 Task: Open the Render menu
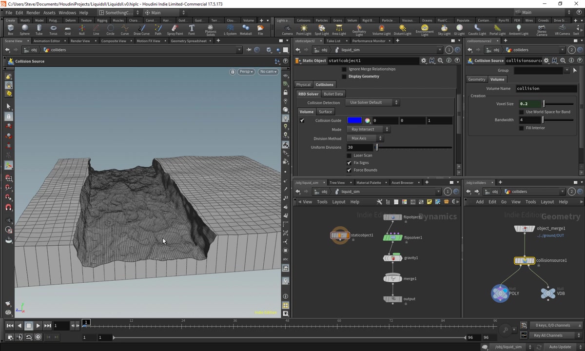33,13
